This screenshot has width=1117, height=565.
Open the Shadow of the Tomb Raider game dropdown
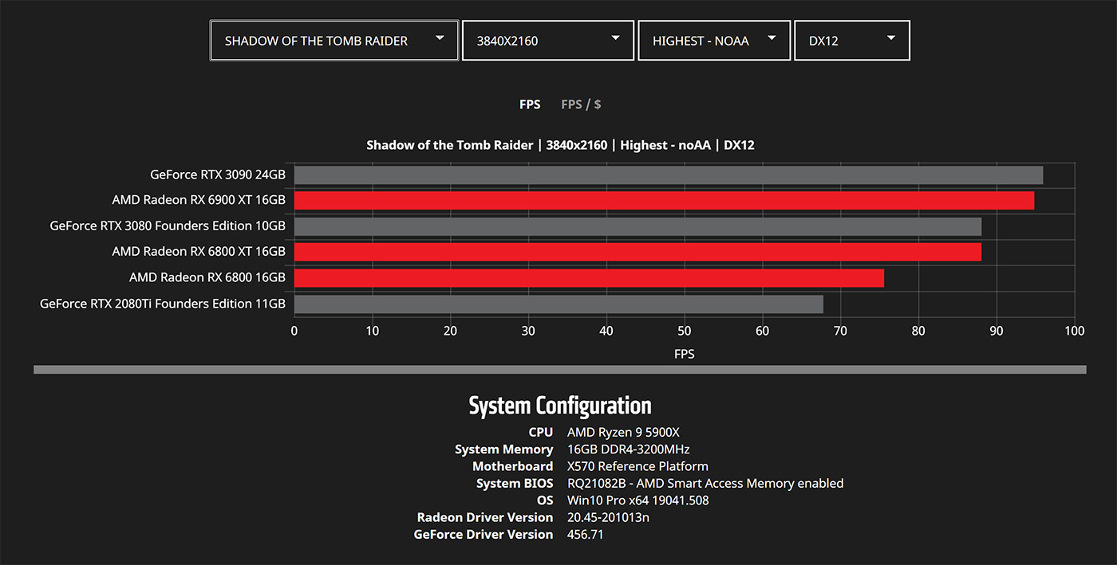point(334,41)
